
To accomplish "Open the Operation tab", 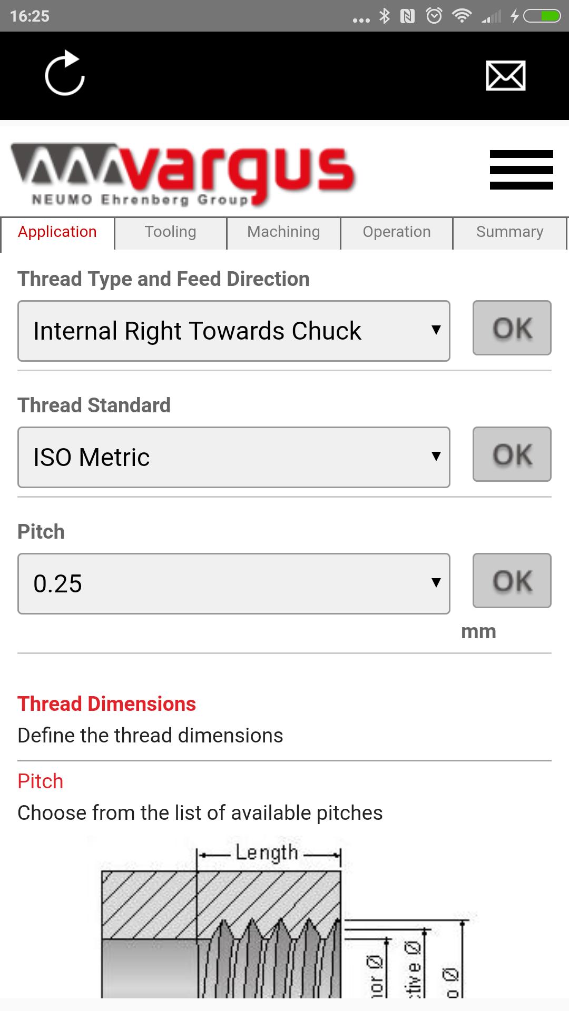I will click(397, 233).
